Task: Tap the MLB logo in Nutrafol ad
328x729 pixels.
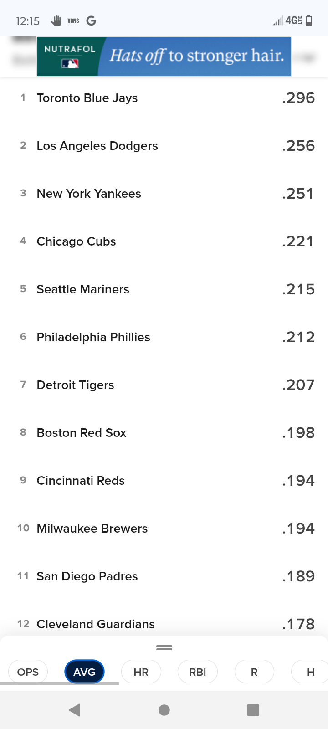Action: tap(70, 64)
